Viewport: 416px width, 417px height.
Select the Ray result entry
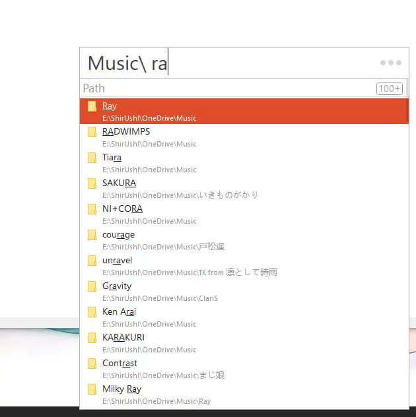click(x=244, y=112)
